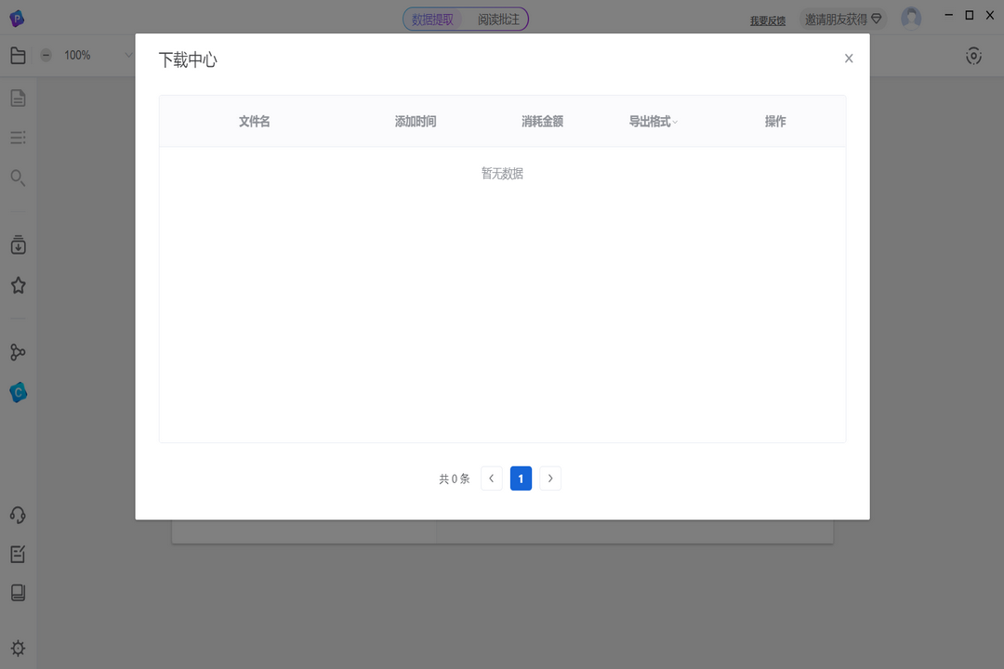Open the share/node icon in sidebar

pyautogui.click(x=18, y=352)
